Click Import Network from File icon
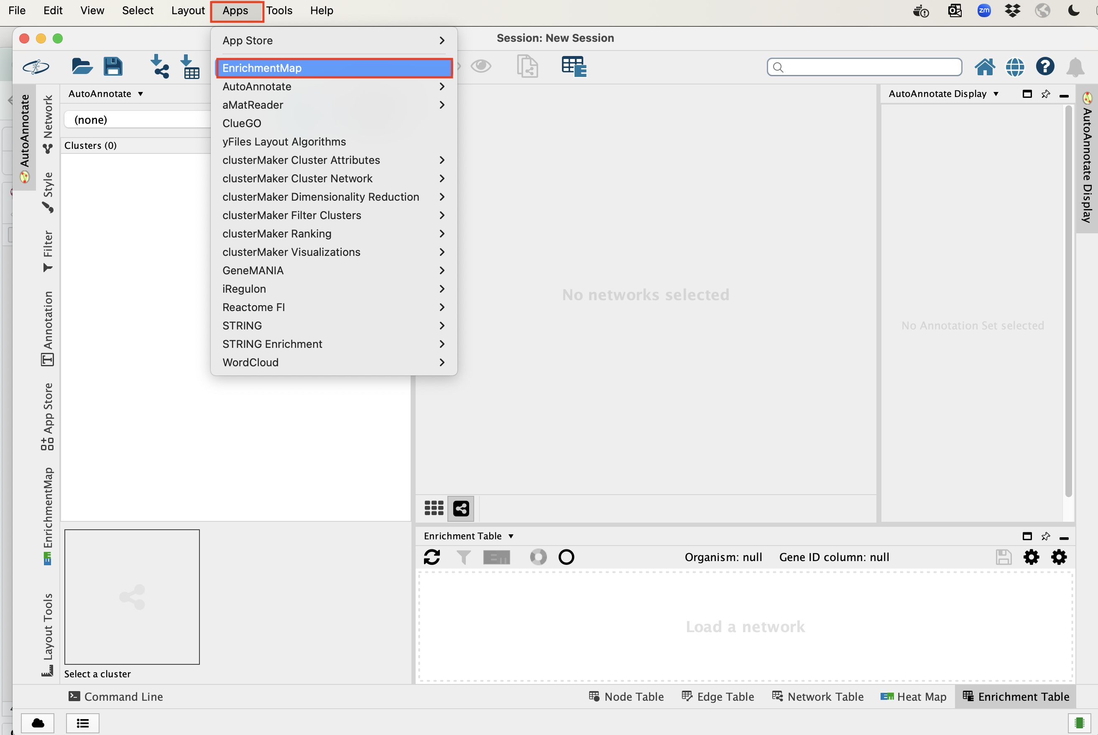This screenshot has height=735, width=1098. coord(159,66)
